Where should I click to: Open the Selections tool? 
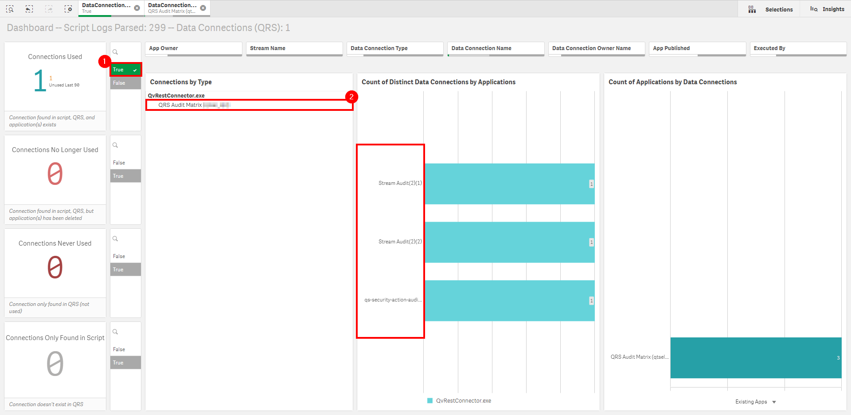point(770,9)
